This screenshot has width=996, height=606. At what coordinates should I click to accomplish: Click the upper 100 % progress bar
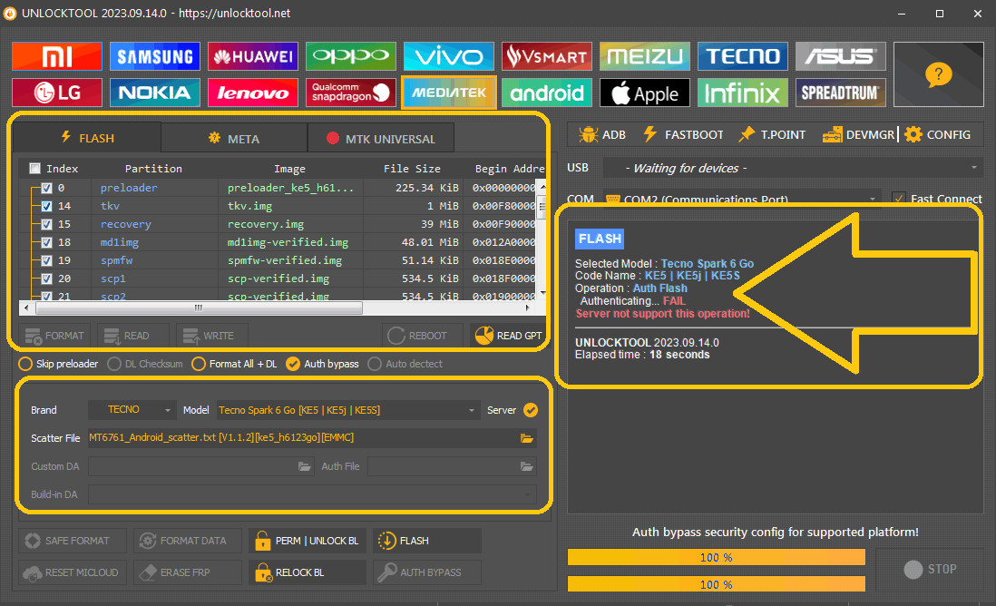click(716, 557)
